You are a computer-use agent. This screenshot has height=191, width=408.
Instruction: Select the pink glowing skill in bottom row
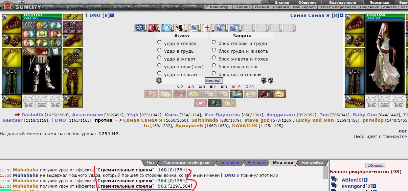click(x=201, y=103)
